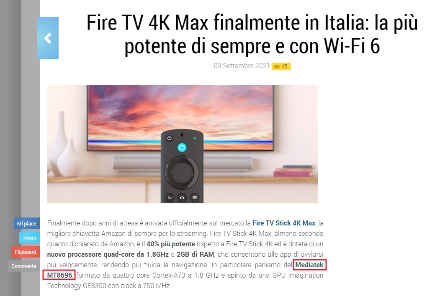Click the blue back arrow button

(48, 38)
